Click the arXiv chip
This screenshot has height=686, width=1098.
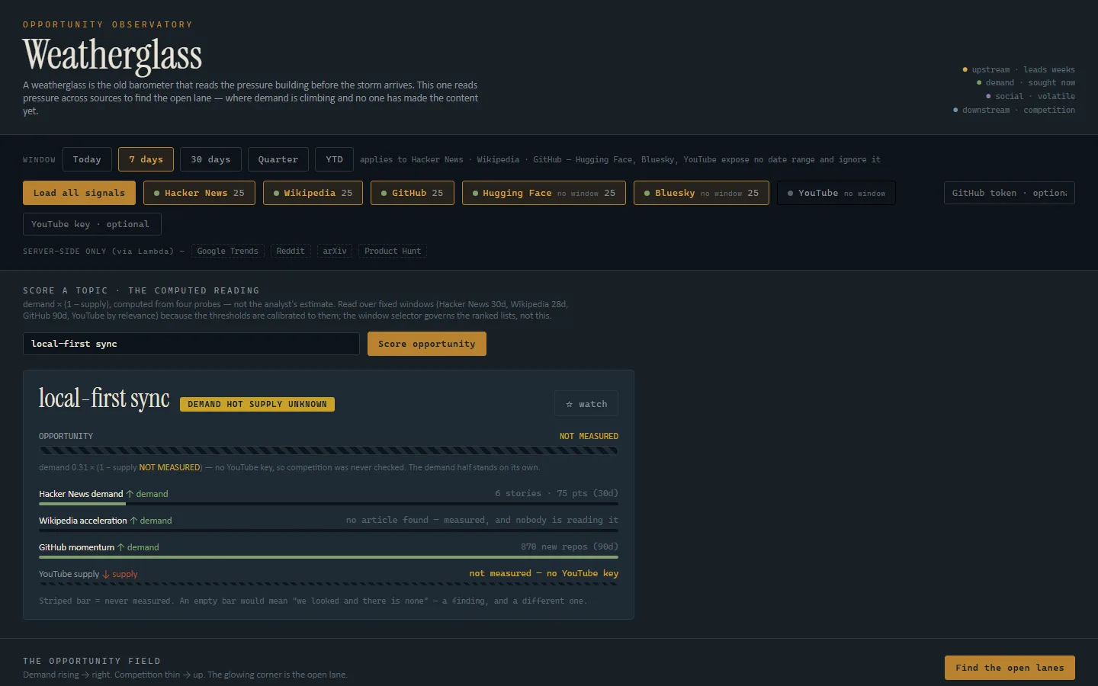[x=335, y=251]
